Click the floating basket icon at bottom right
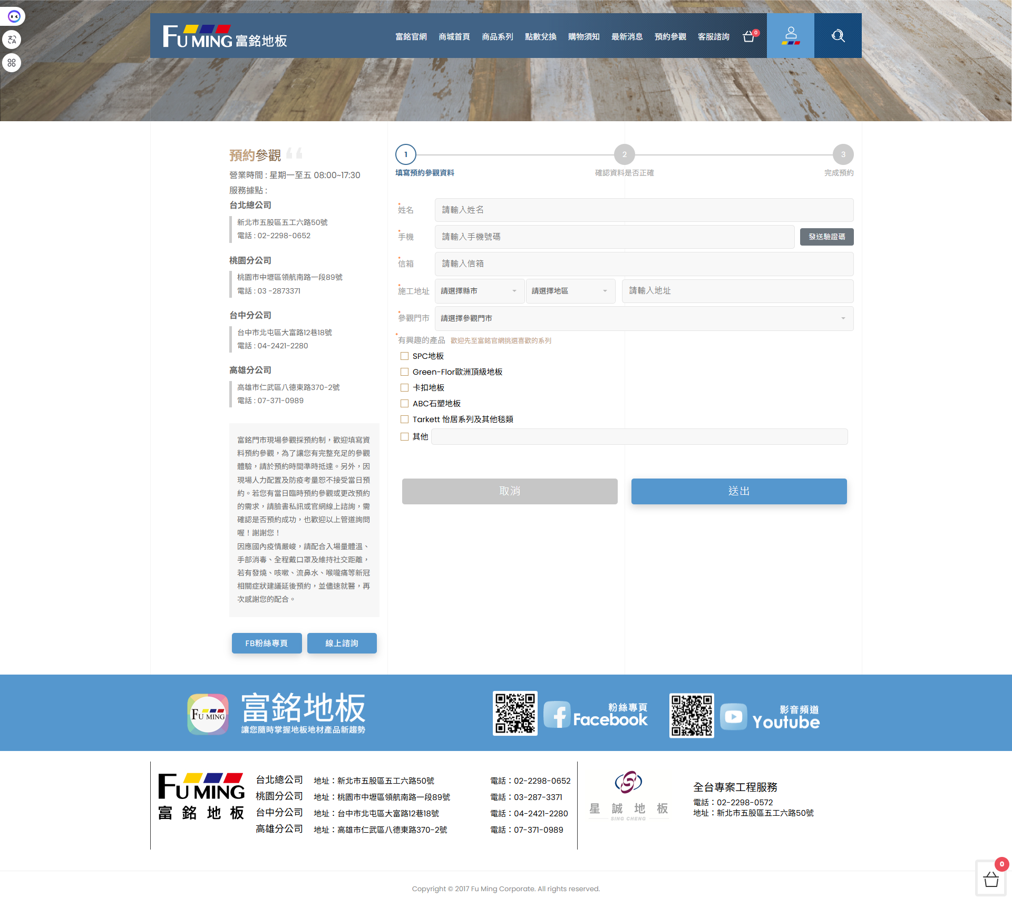 tap(991, 879)
